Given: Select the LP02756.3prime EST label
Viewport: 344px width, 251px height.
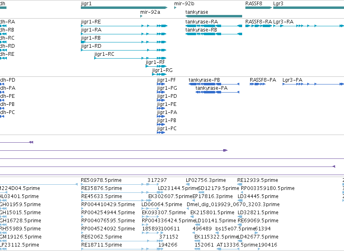Looking at the screenshot, I should (x=206, y=180).
